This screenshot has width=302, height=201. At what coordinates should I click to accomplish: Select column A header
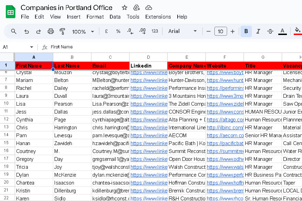pos(34,57)
